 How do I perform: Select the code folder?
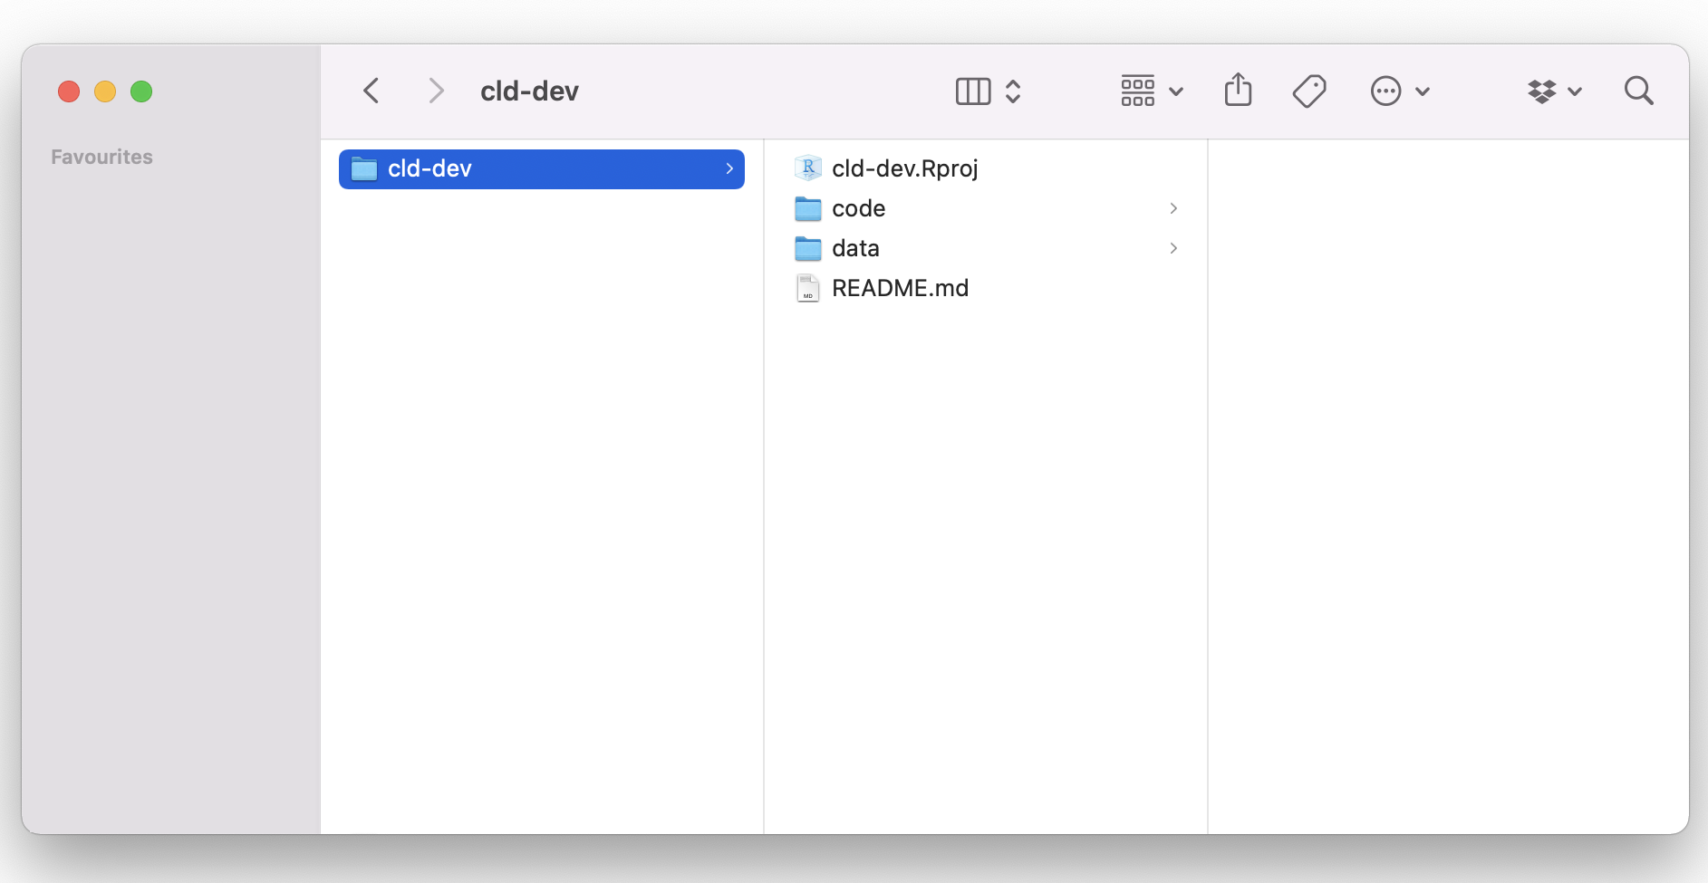coord(858,208)
